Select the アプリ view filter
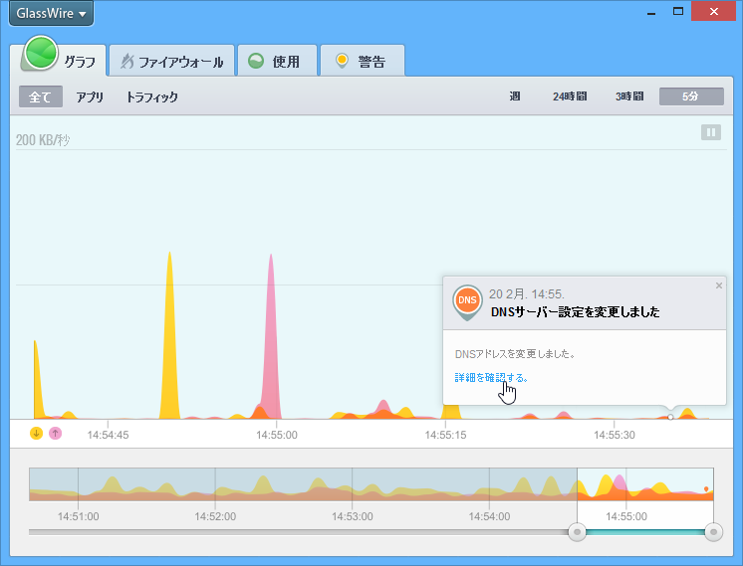The image size is (743, 566). [x=90, y=97]
